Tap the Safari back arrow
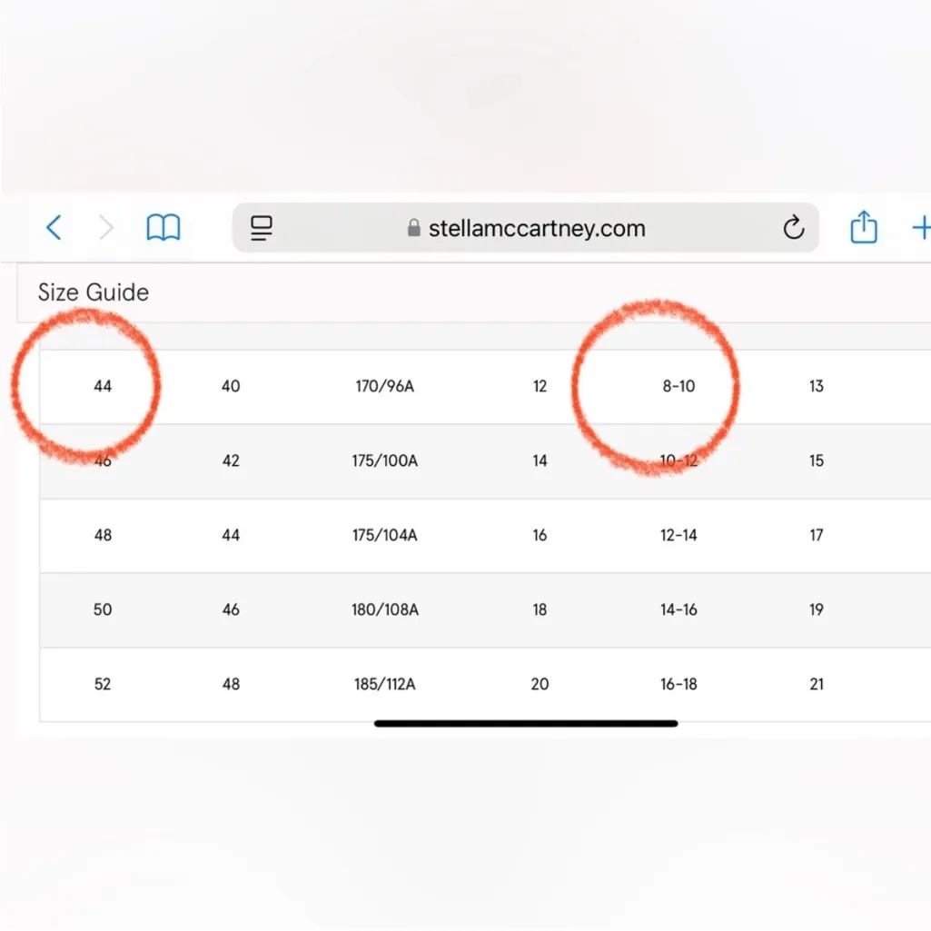The image size is (931, 931). pos(54,227)
